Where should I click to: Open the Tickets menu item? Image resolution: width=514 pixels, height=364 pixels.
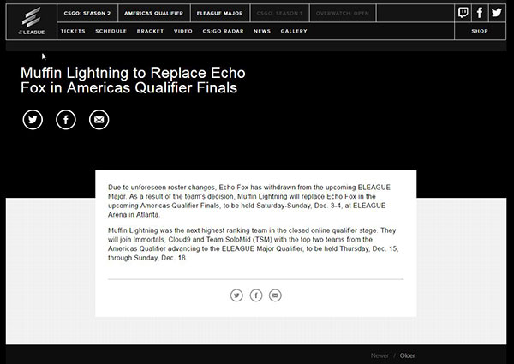(x=73, y=31)
